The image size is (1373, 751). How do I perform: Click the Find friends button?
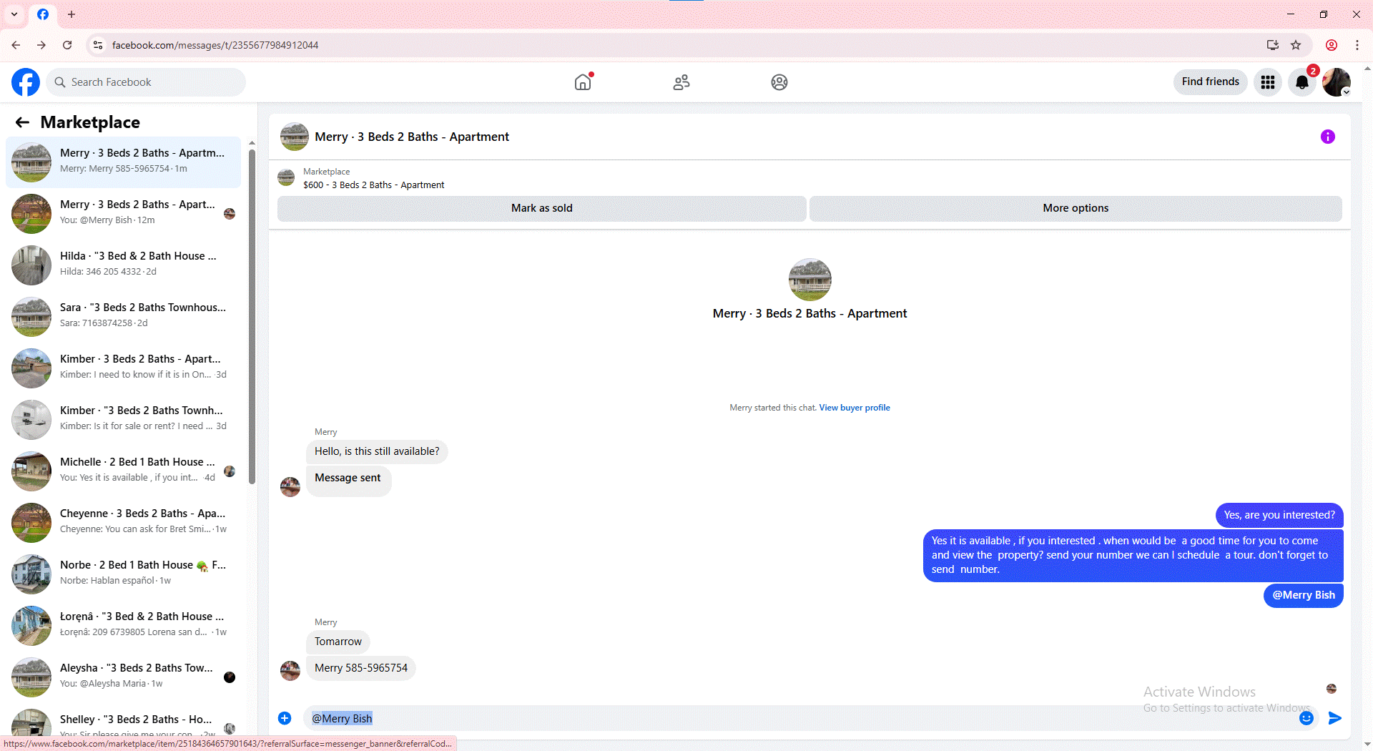pos(1211,82)
